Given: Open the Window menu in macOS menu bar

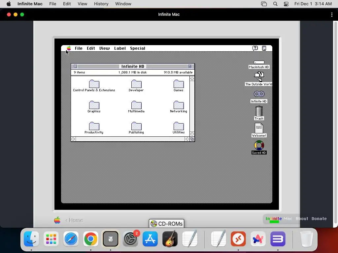Looking at the screenshot, I should (x=123, y=4).
